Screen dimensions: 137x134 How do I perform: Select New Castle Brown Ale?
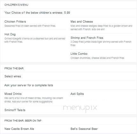click(19, 129)
